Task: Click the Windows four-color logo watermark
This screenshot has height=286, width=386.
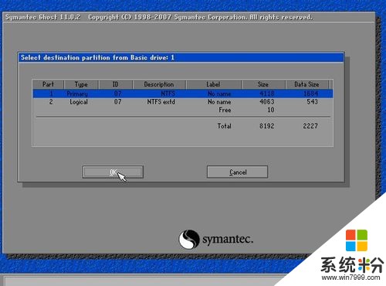Action: (x=357, y=240)
